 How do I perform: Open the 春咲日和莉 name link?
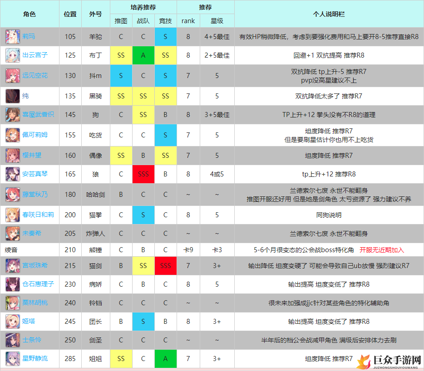(38, 215)
